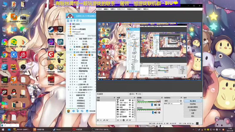Click the speaker icon in voice chat bottom bar
Viewport: 235px width, 132px height.
pyautogui.click(x=73, y=111)
